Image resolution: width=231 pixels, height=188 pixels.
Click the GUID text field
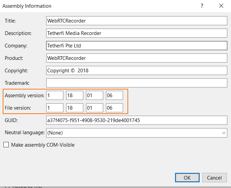(137, 120)
